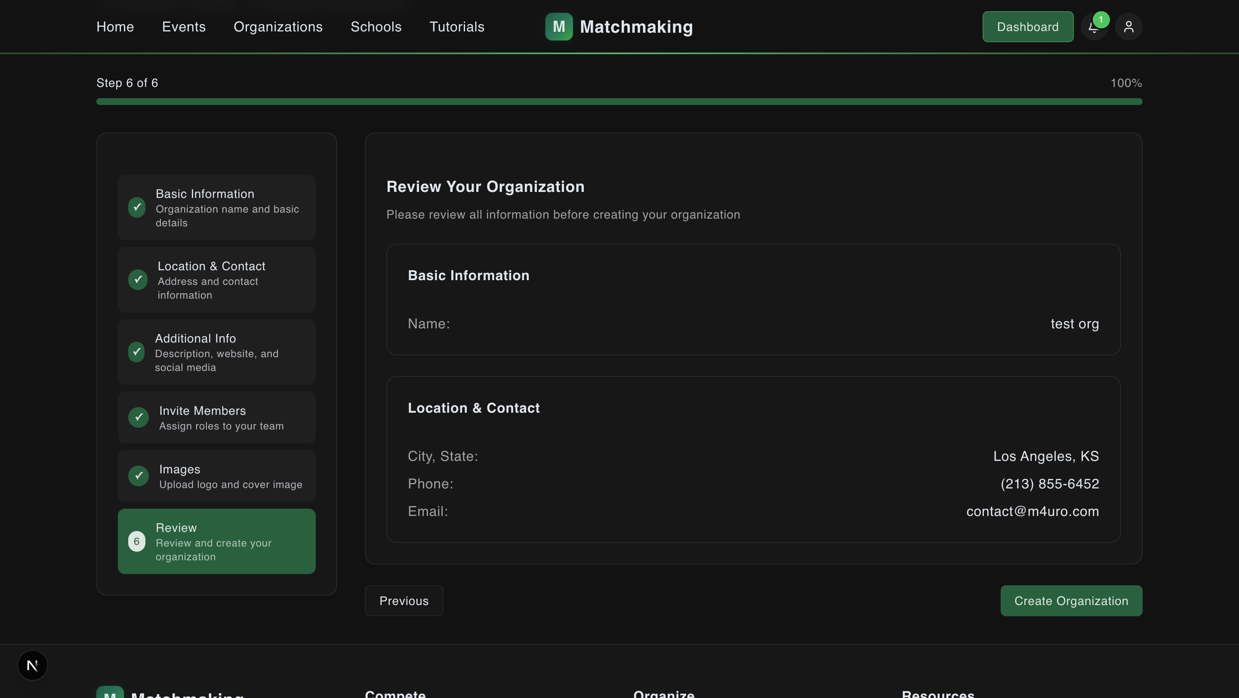Click the green step progress bar

tap(619, 102)
